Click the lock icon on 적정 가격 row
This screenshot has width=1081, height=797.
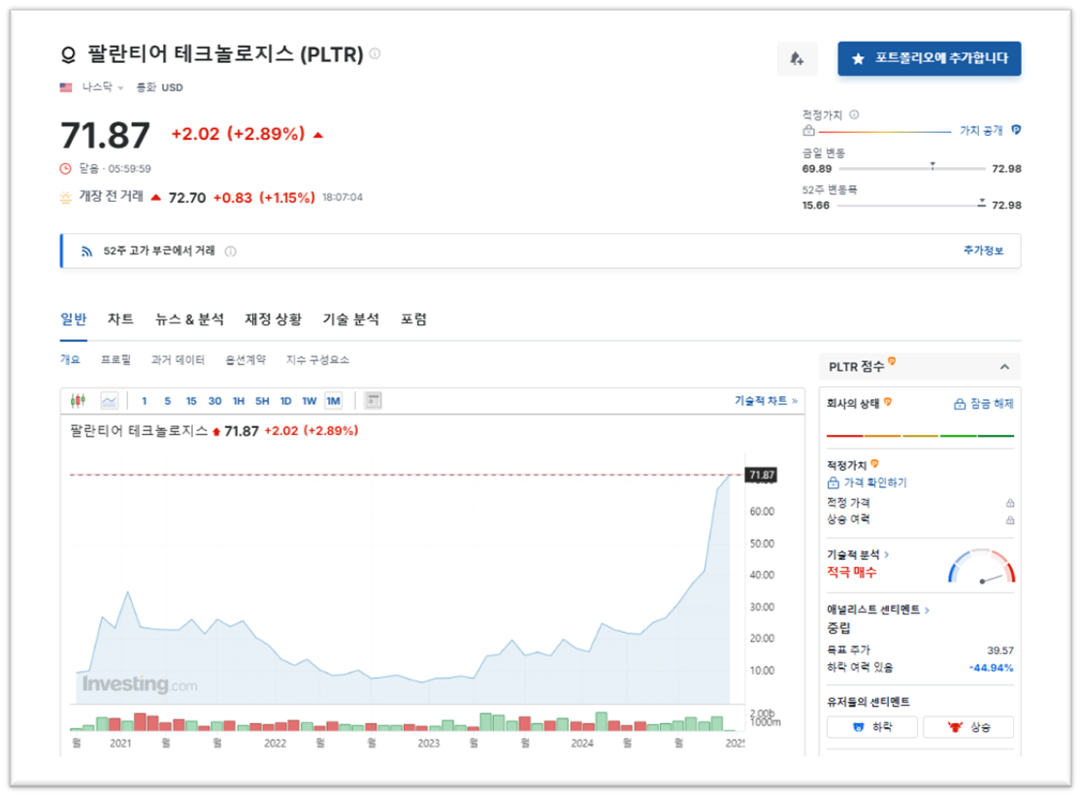click(1009, 503)
